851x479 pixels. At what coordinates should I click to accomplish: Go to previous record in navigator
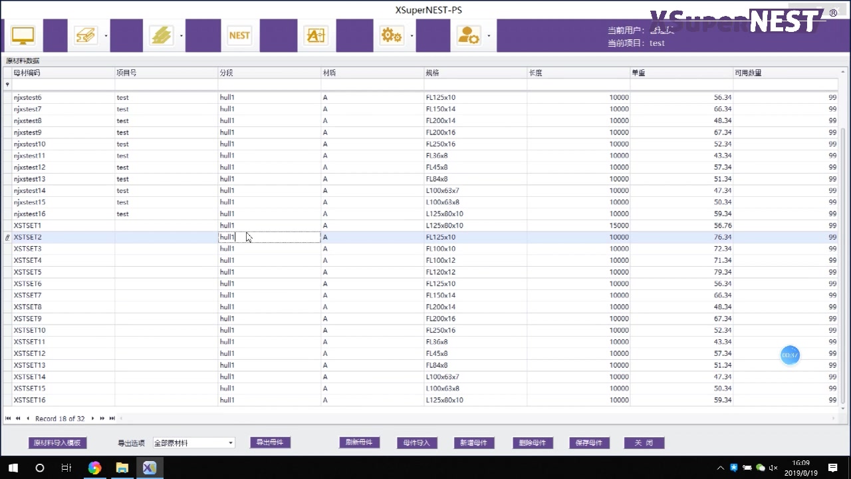(x=28, y=418)
